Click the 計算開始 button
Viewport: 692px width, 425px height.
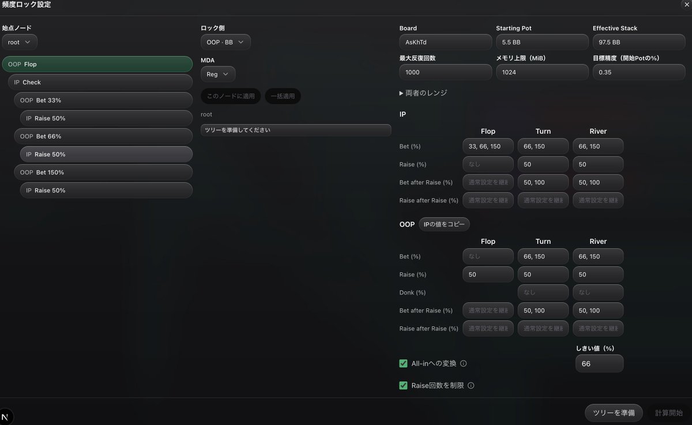tap(668, 413)
